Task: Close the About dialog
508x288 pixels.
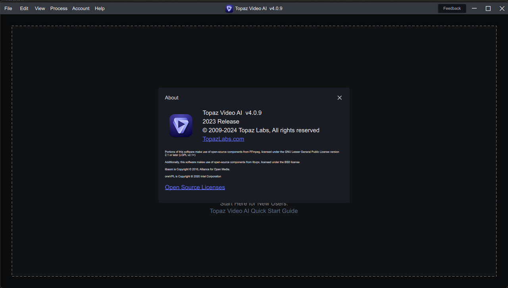Action: coord(339,98)
